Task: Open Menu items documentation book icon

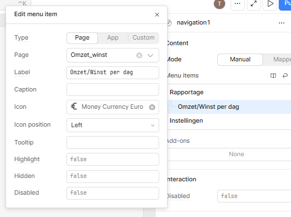Action: tap(273, 76)
